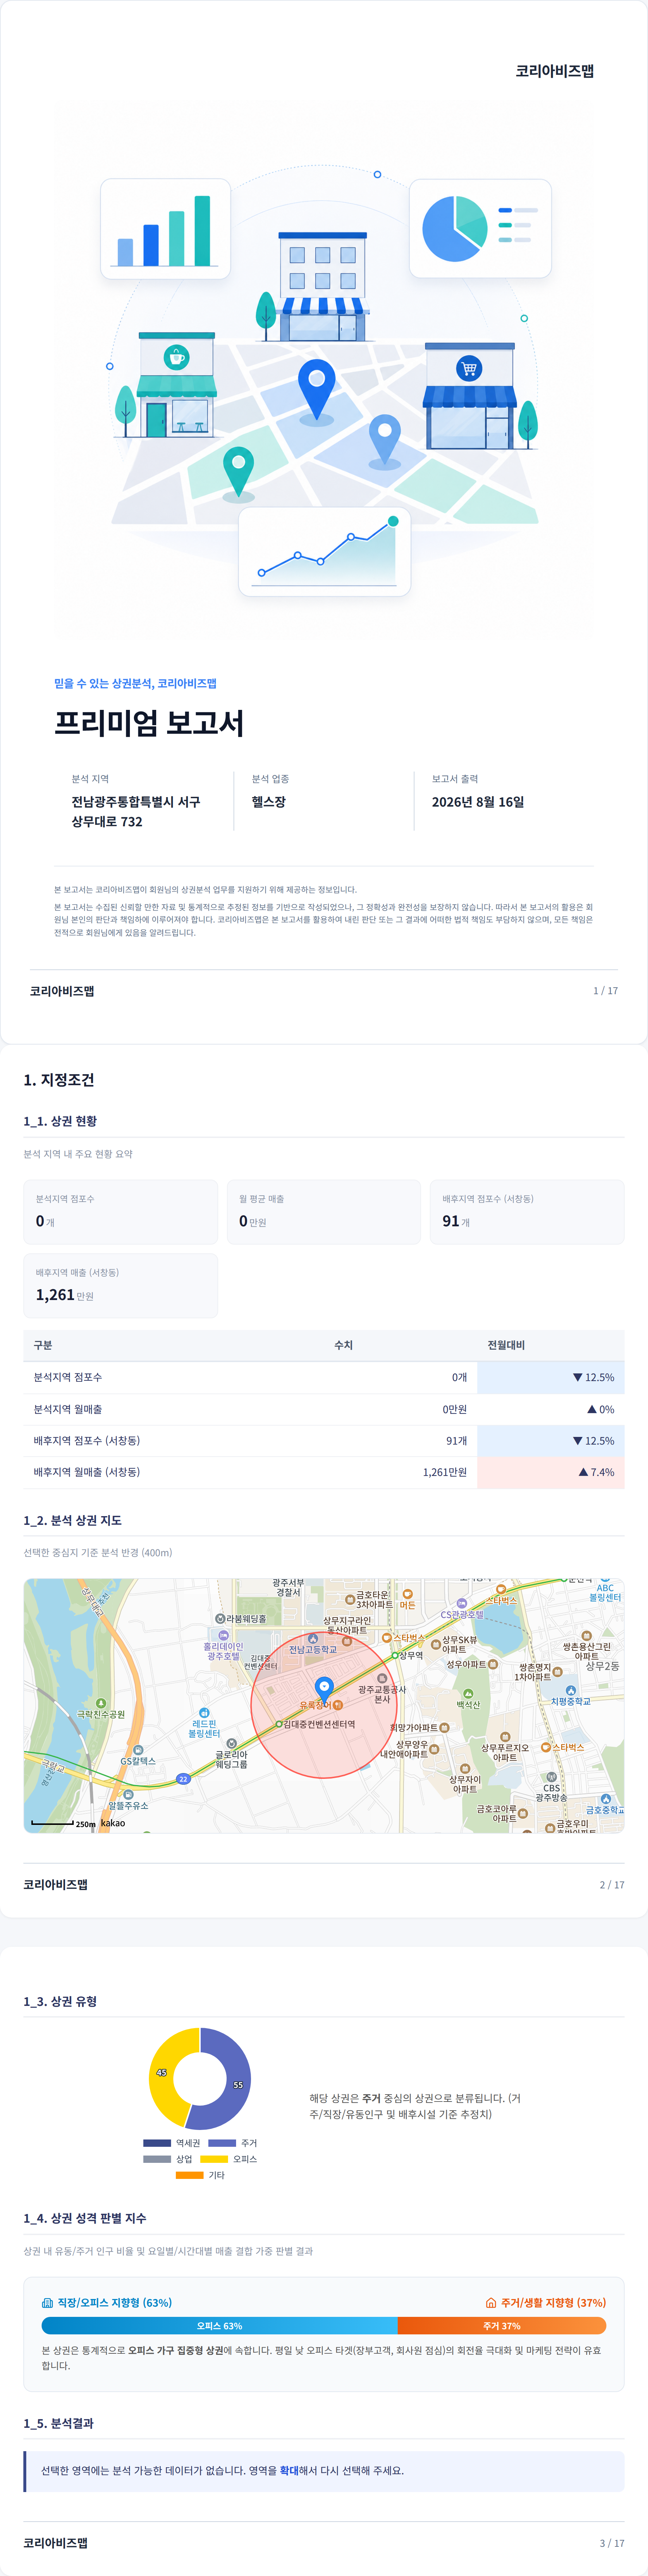Screen dimensions: 648x2576
Task: Click the 프리미엄 보고서 title
Action: [149, 723]
